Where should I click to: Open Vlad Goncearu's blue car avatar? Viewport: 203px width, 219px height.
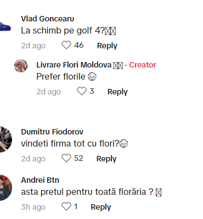click(5, 27)
